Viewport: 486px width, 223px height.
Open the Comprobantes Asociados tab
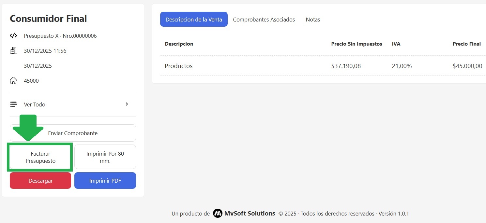tap(264, 20)
